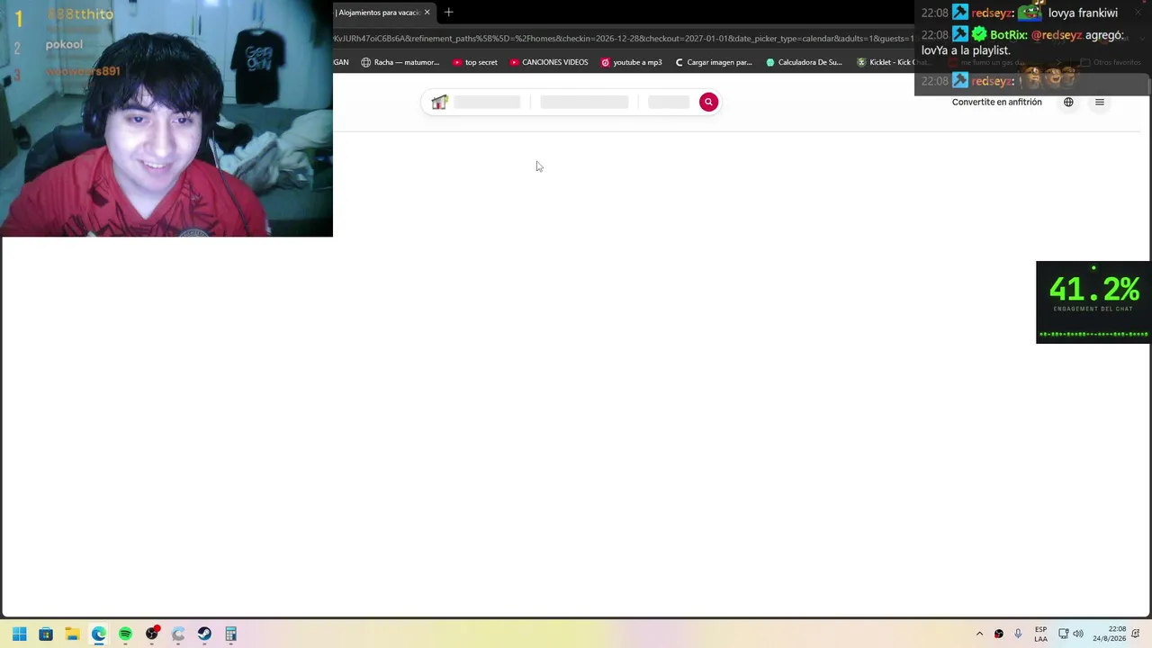Image resolution: width=1152 pixels, height=648 pixels.
Task: Open Spotify from the taskbar
Action: [x=125, y=634]
